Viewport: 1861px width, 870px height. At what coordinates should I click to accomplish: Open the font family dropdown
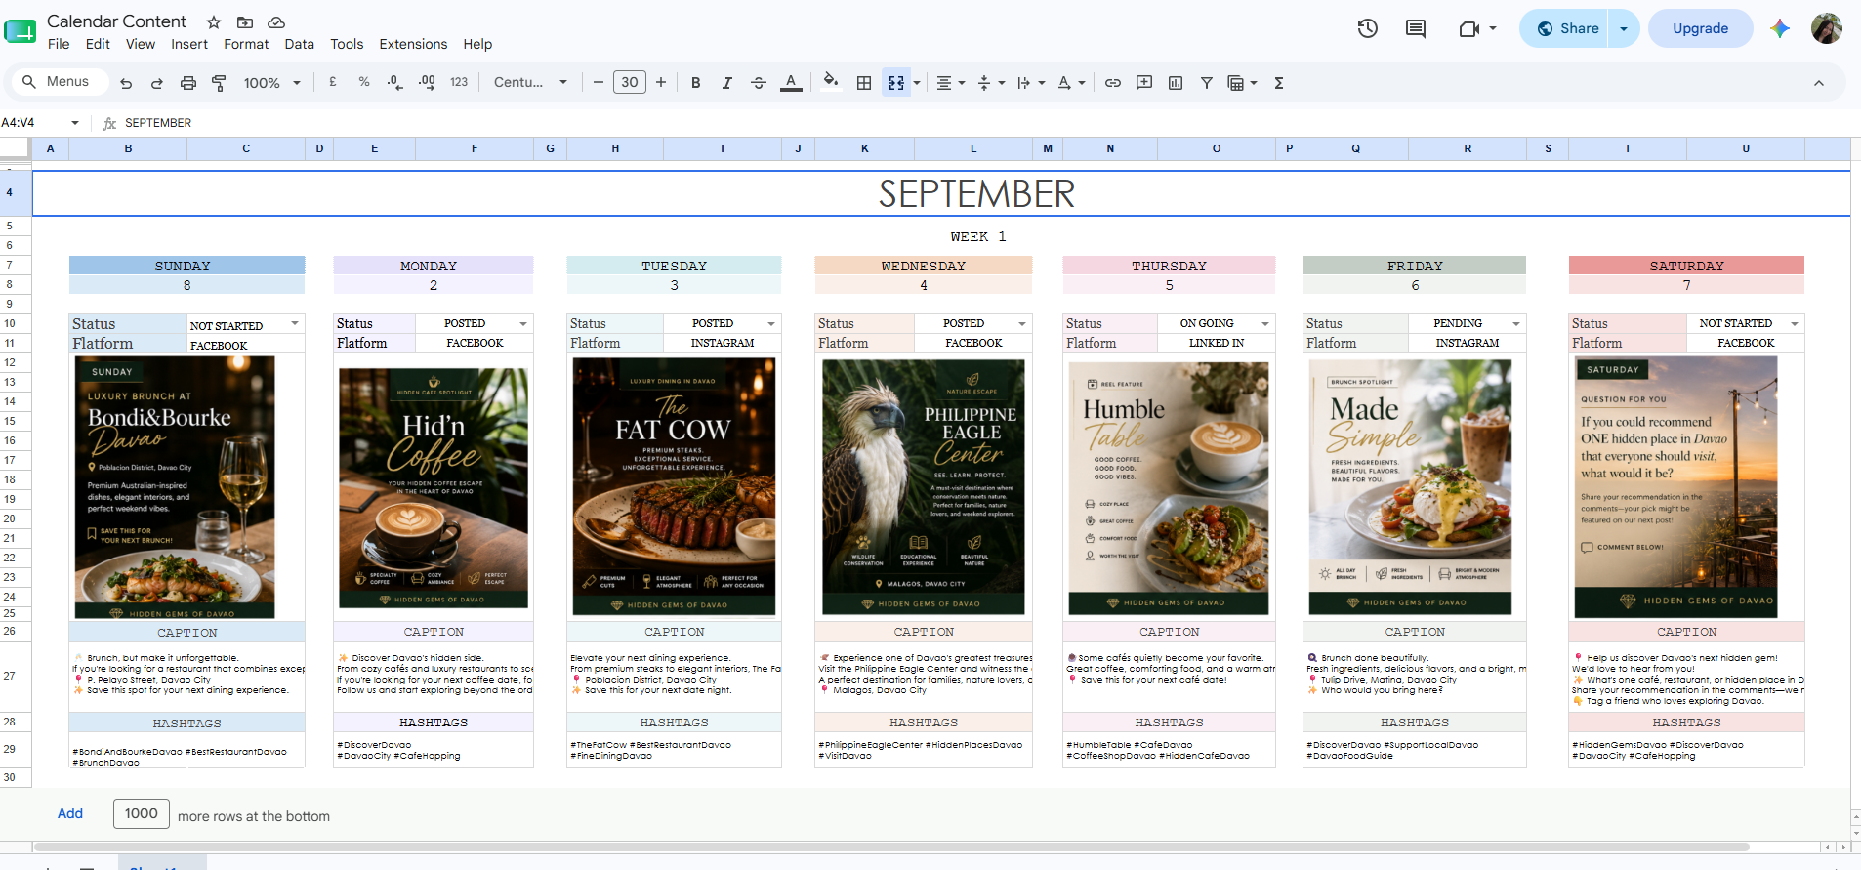coord(530,82)
